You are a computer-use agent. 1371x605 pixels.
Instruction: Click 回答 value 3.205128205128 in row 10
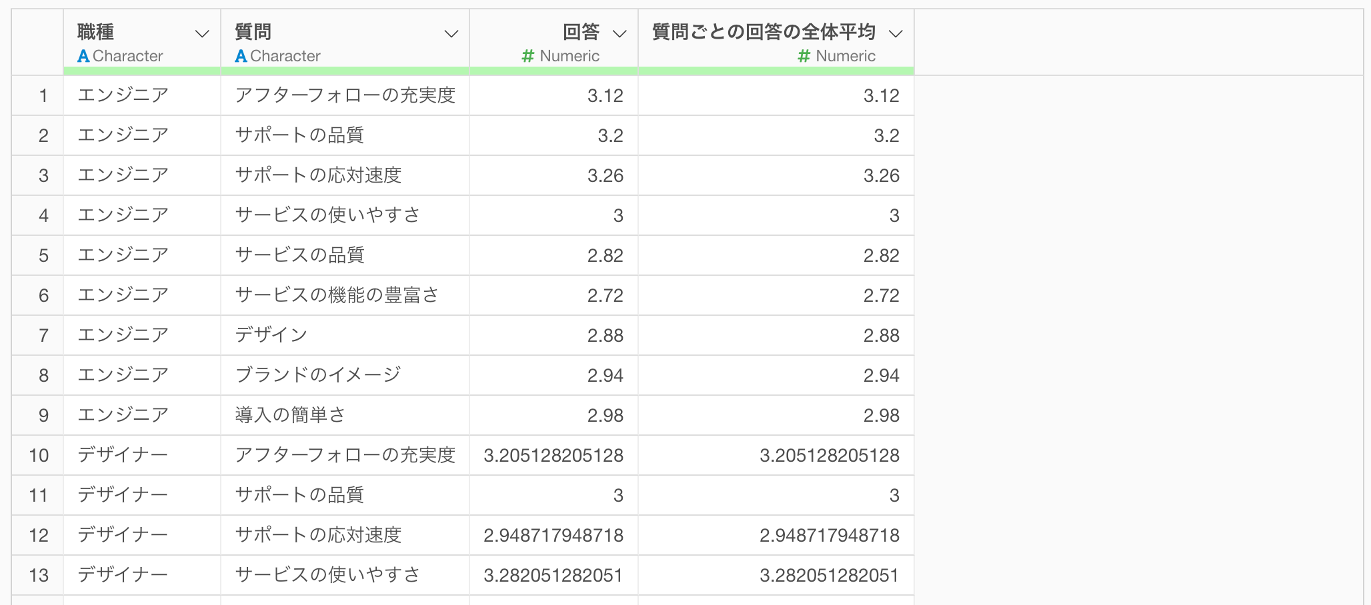553,455
